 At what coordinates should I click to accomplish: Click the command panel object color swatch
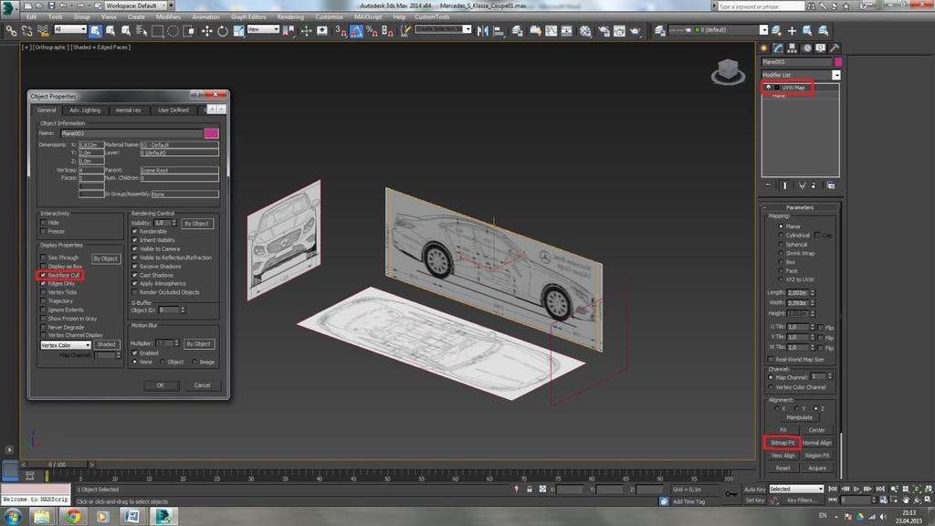(838, 62)
